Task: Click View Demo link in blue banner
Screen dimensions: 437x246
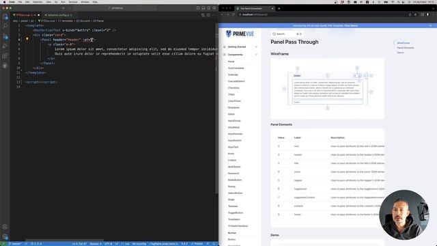Action: [x=351, y=26]
